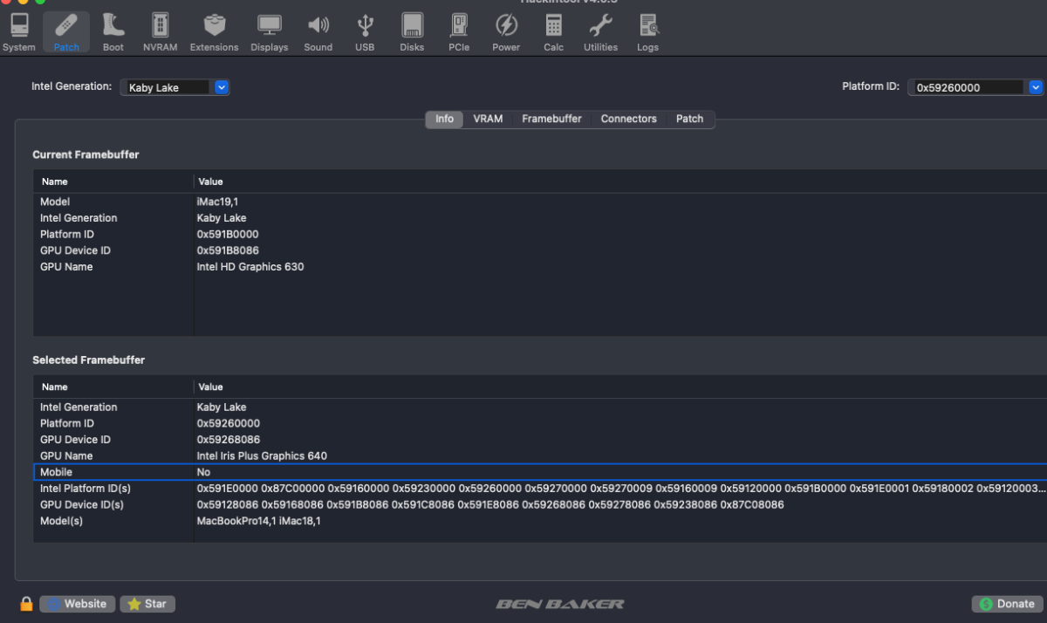Select Intel Generation row in Selected Framebuffer

tap(540, 407)
